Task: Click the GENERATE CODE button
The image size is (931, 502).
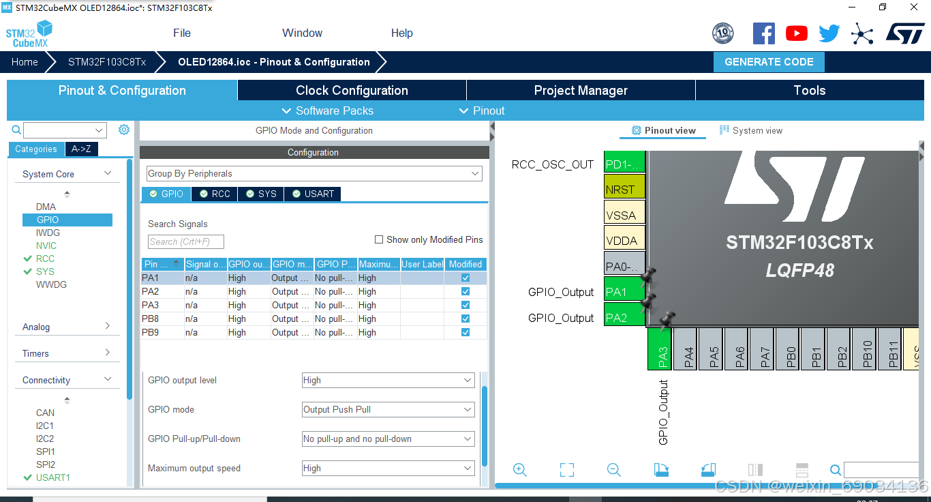Action: pos(769,61)
